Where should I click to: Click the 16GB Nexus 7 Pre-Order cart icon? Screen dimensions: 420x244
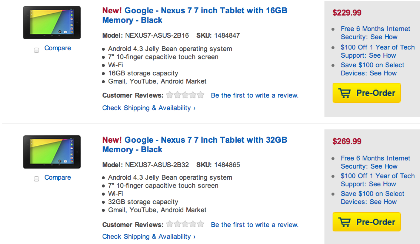click(344, 93)
